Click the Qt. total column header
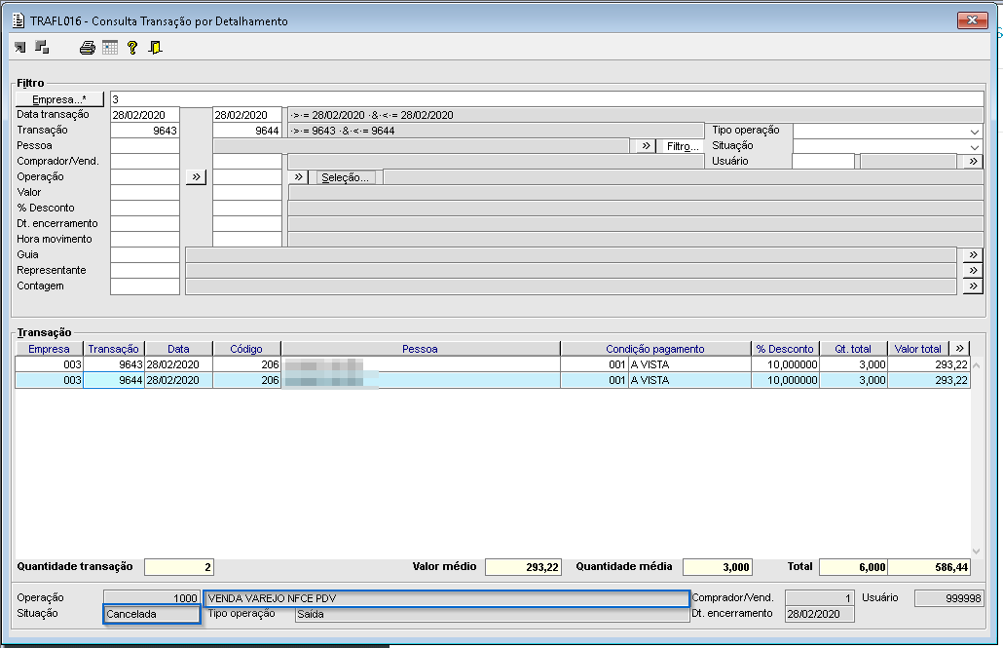Screen dimensions: 1003x648 coord(853,349)
